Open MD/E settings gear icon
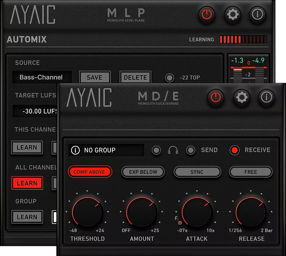Image resolution: width=286 pixels, height=256 pixels. coord(242,98)
